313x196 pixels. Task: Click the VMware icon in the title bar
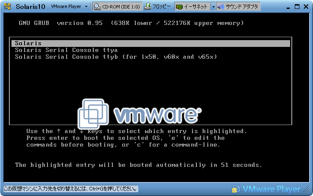7,6
